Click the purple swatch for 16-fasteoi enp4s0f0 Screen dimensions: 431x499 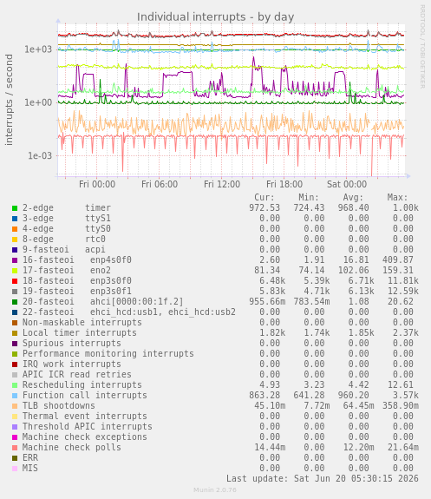click(15, 260)
